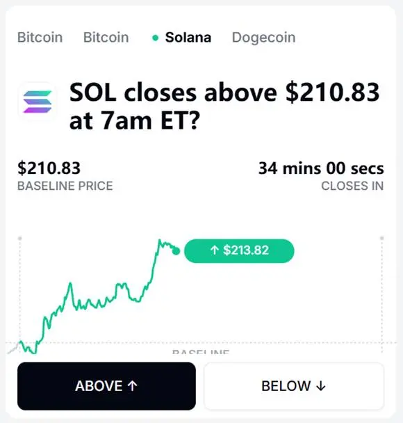The image size is (403, 423).
Task: Click the green active dot beside Solana
Action: pos(155,38)
